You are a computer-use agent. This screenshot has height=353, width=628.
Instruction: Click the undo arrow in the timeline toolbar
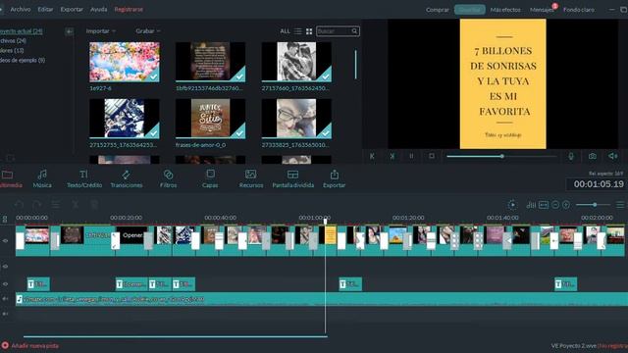19,205
